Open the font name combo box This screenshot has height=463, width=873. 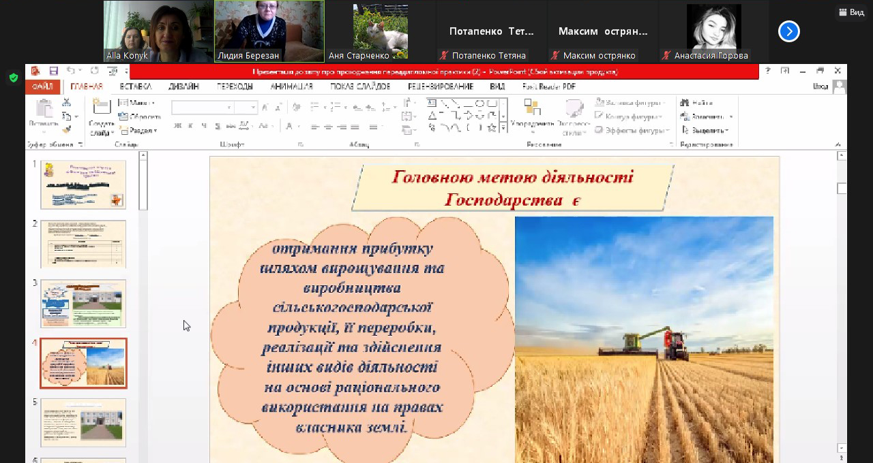click(203, 108)
